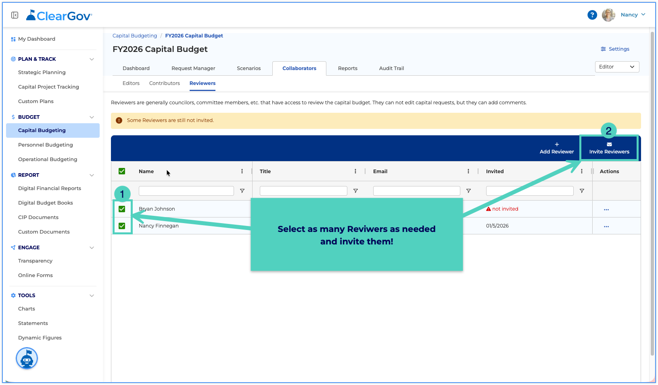Switch to the Request Manager tab
Image resolution: width=658 pixels, height=385 pixels.
tap(193, 68)
